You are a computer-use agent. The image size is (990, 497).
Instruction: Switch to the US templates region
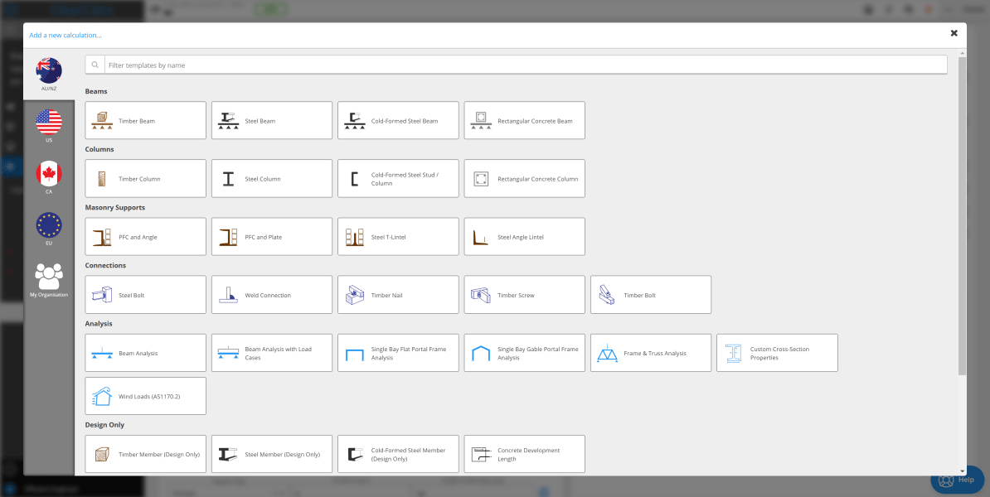point(48,124)
